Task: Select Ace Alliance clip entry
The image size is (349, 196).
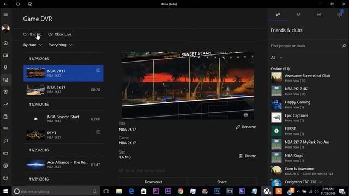Action: coord(63,164)
